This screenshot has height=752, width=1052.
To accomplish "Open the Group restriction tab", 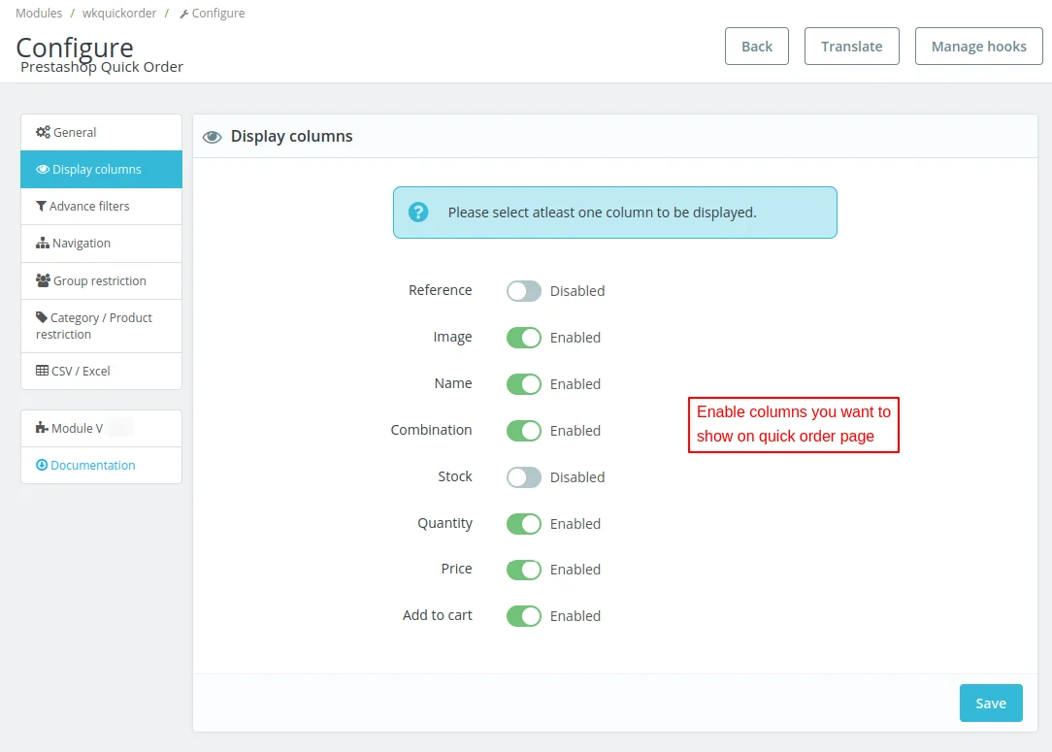I will click(101, 280).
